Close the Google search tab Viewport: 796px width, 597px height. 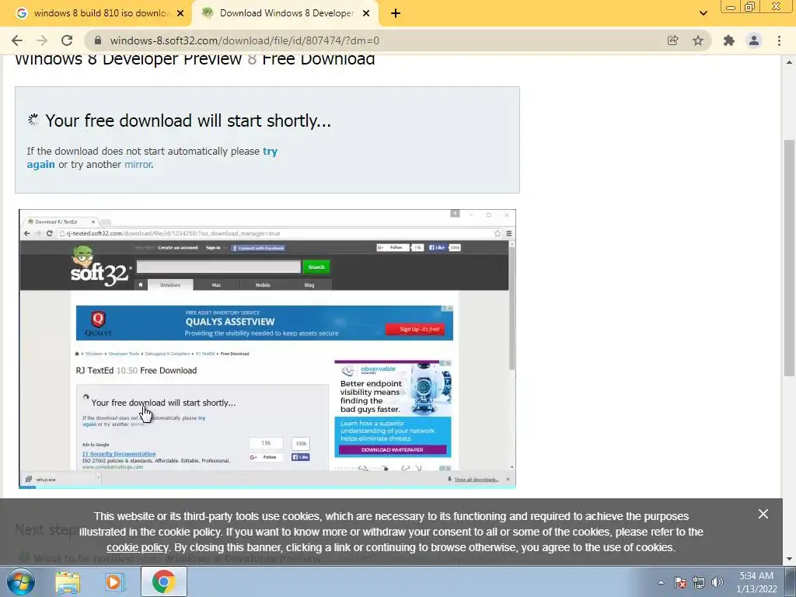coord(180,14)
